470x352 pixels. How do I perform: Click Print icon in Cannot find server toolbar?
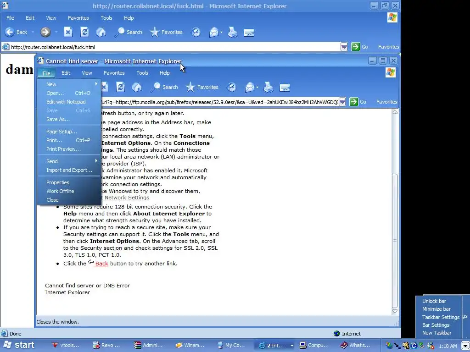point(268,87)
